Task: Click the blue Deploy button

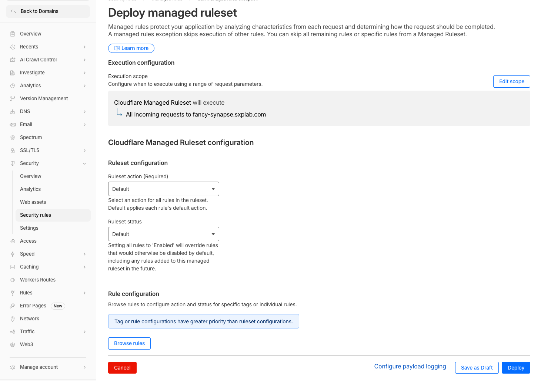Action: 516,368
